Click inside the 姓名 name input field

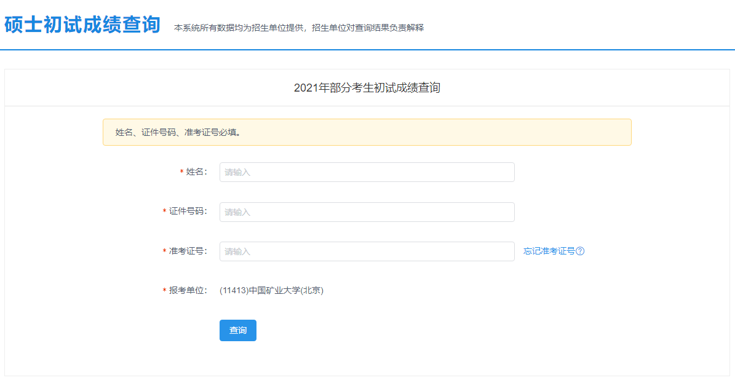pyautogui.click(x=367, y=172)
